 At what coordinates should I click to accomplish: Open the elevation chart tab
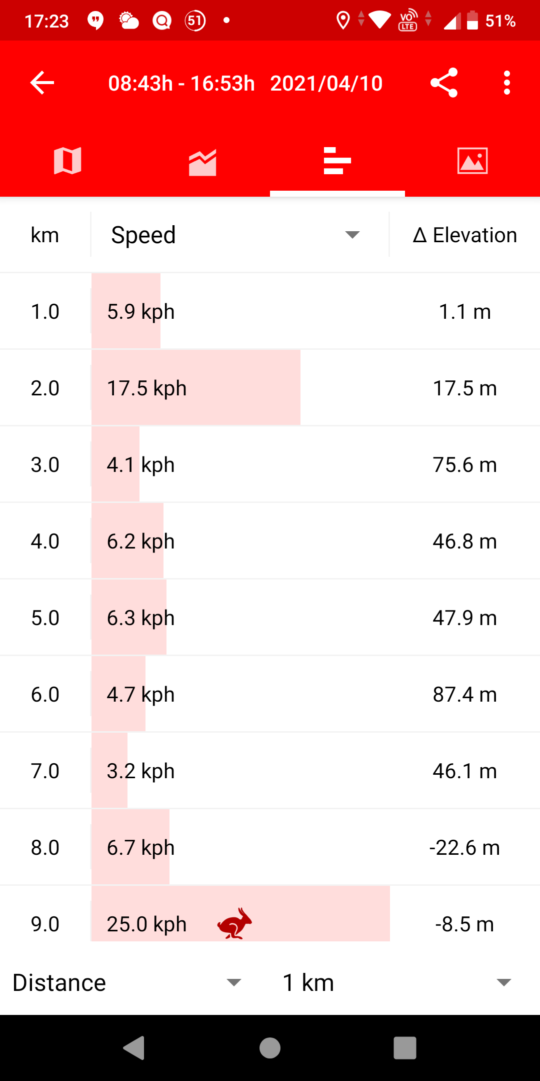[x=202, y=162]
